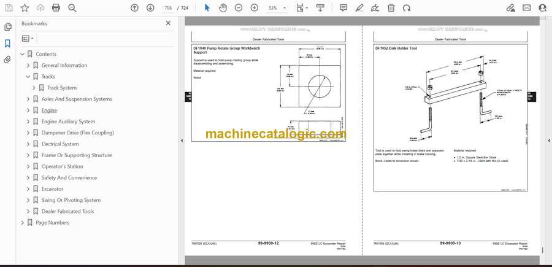
Task: Expand the General Information bookmark
Action: [x=28, y=66]
